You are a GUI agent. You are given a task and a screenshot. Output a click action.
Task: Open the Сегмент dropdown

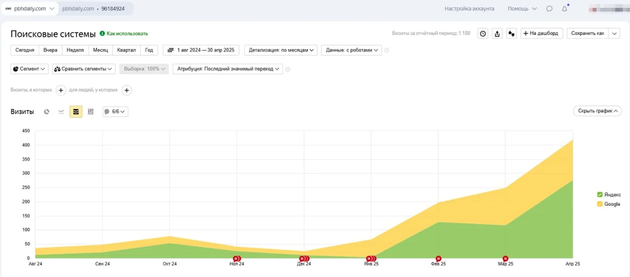pos(29,69)
